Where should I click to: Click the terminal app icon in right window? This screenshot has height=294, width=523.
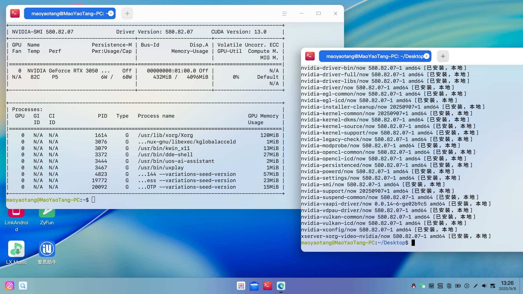click(x=310, y=56)
